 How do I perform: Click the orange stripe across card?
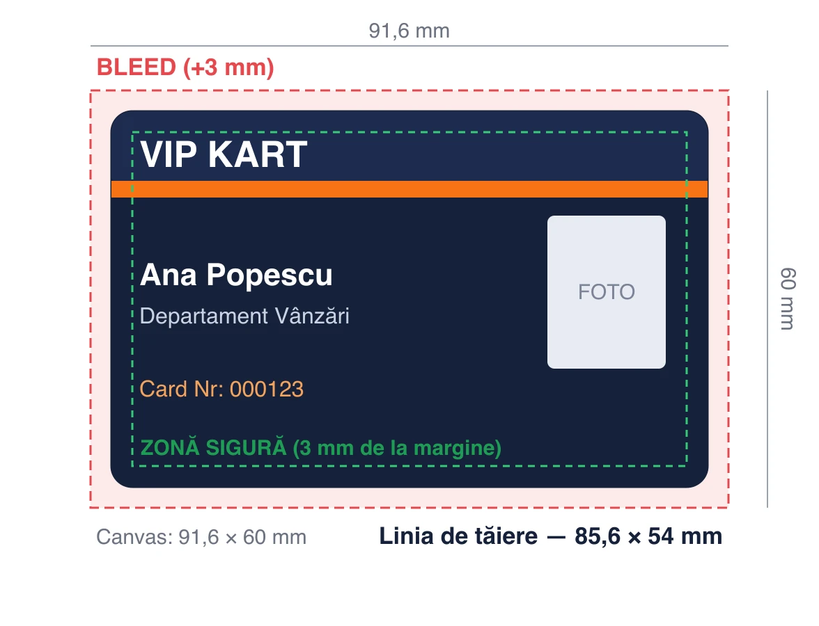pyautogui.click(x=409, y=189)
